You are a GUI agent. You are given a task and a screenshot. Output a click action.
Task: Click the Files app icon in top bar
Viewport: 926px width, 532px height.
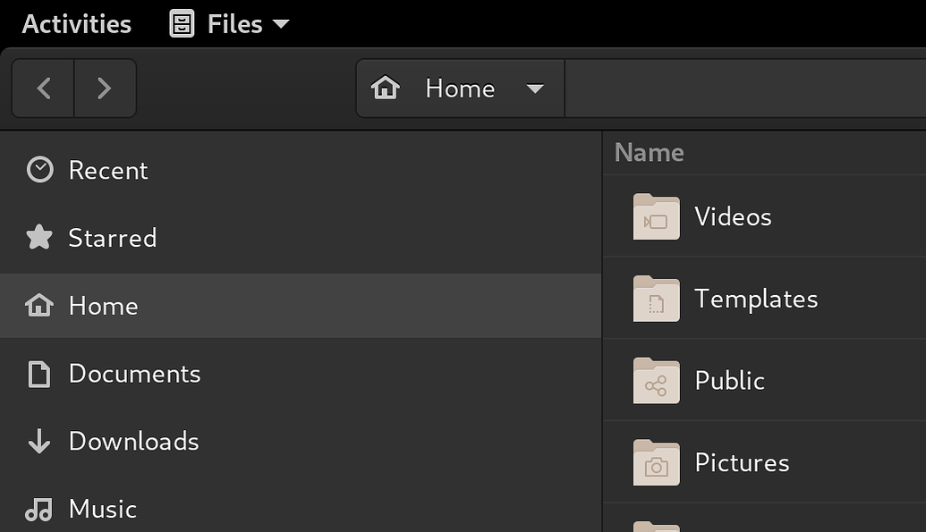(x=182, y=24)
